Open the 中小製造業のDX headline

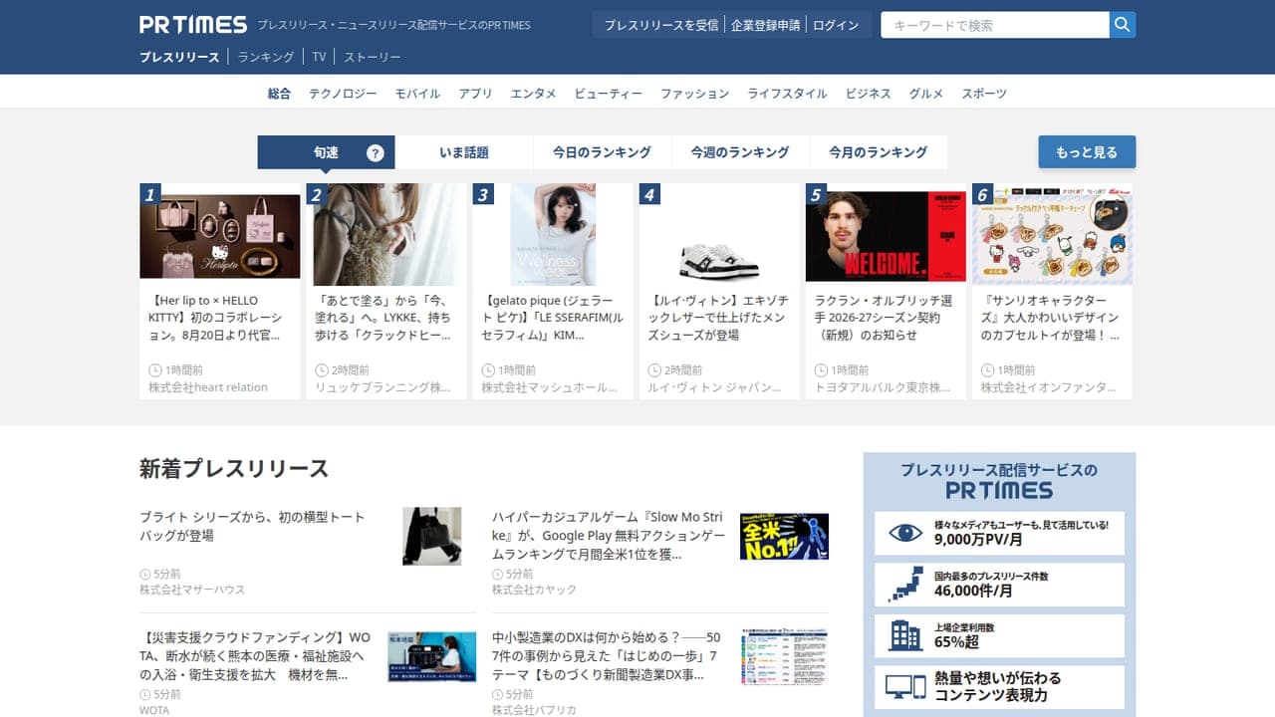pyautogui.click(x=606, y=656)
